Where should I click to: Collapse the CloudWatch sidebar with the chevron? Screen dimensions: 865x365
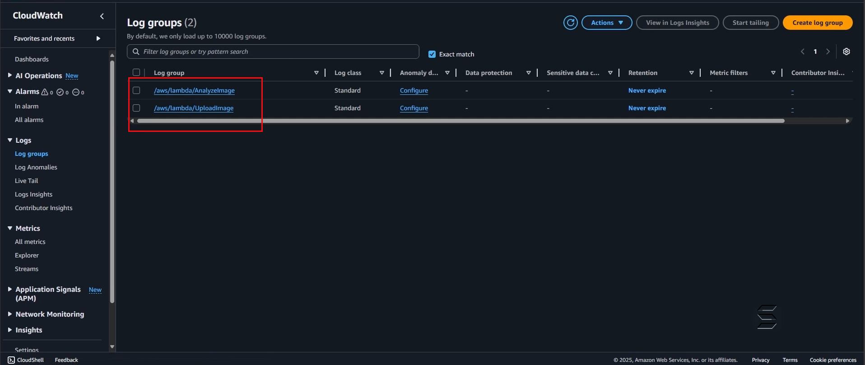pyautogui.click(x=102, y=16)
